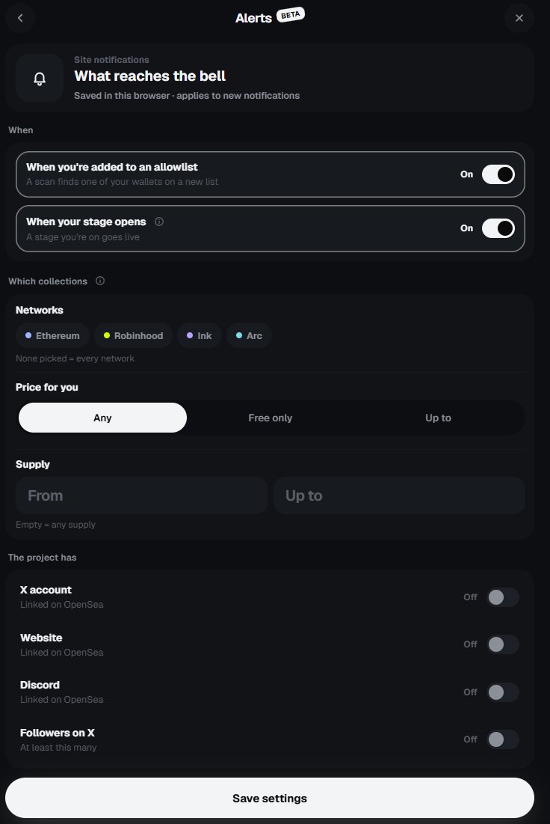Click the 'Followers on X' row label
This screenshot has height=824, width=550.
coord(58,733)
